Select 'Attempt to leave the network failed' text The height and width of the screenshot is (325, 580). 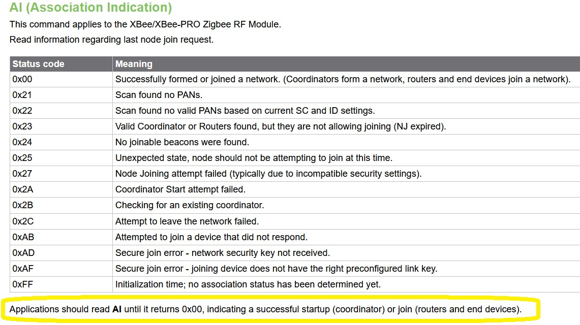[187, 221]
